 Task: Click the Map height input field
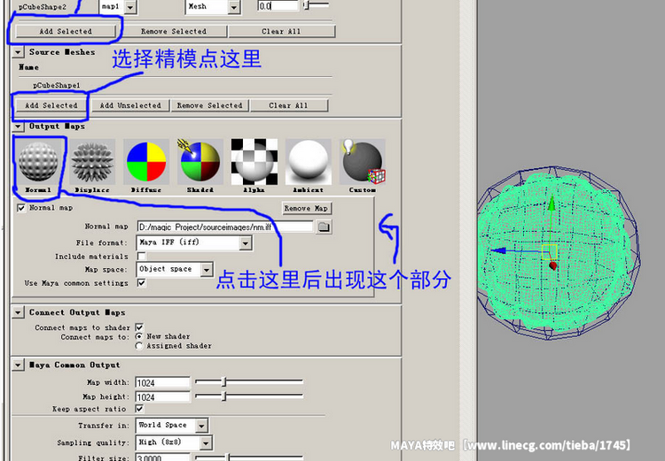[162, 397]
